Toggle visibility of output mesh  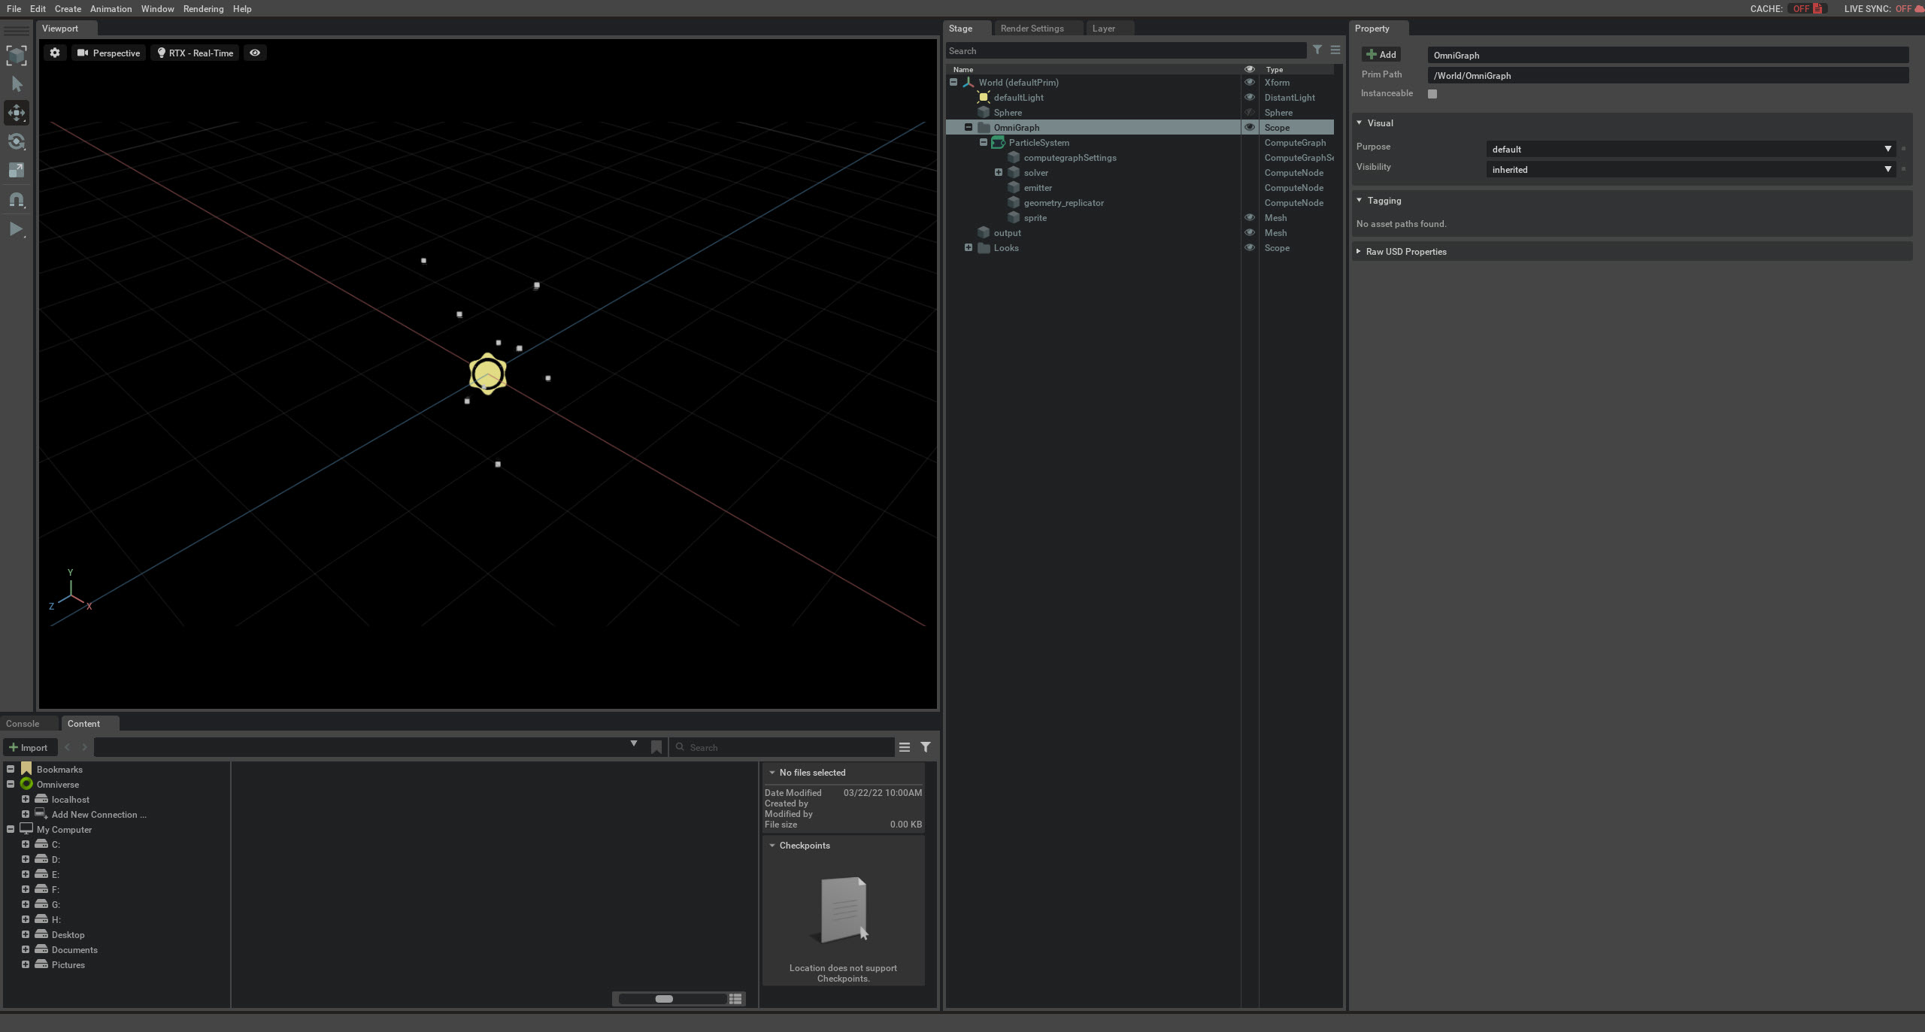(x=1249, y=232)
